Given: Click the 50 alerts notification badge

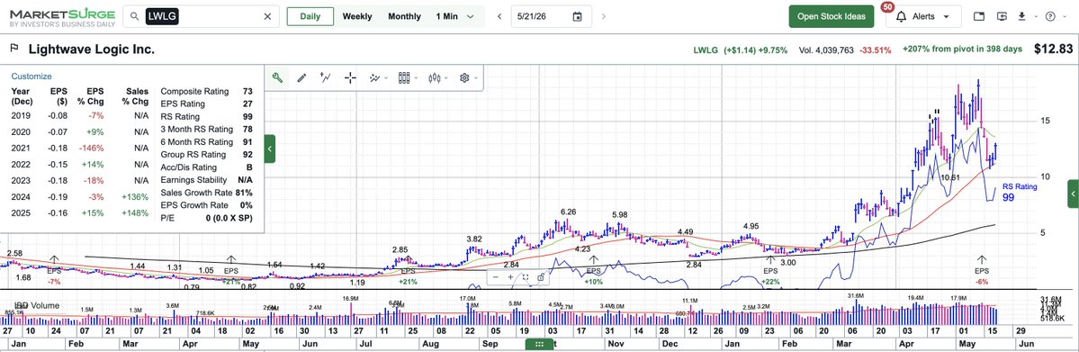Looking at the screenshot, I should pyautogui.click(x=887, y=7).
